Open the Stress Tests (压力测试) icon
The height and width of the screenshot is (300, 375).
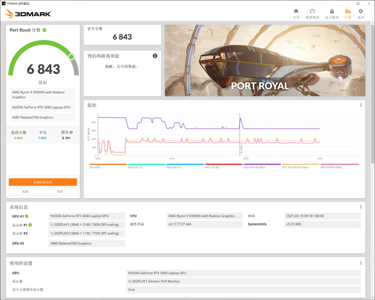point(332,11)
